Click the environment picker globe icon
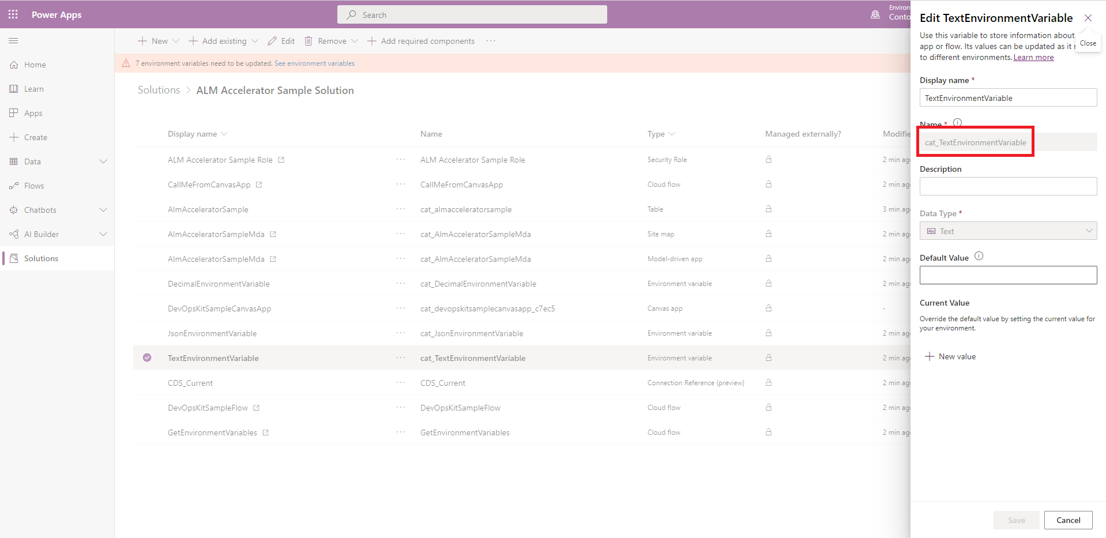 (x=875, y=14)
